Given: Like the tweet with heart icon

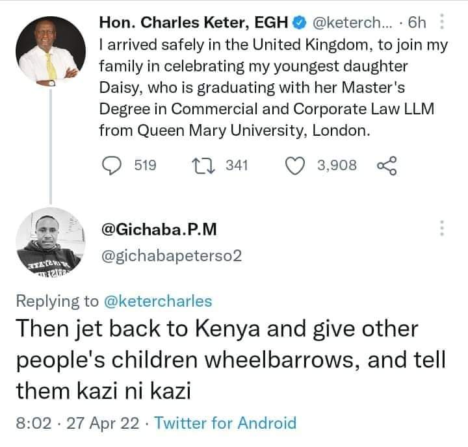Looking at the screenshot, I should coord(296,166).
